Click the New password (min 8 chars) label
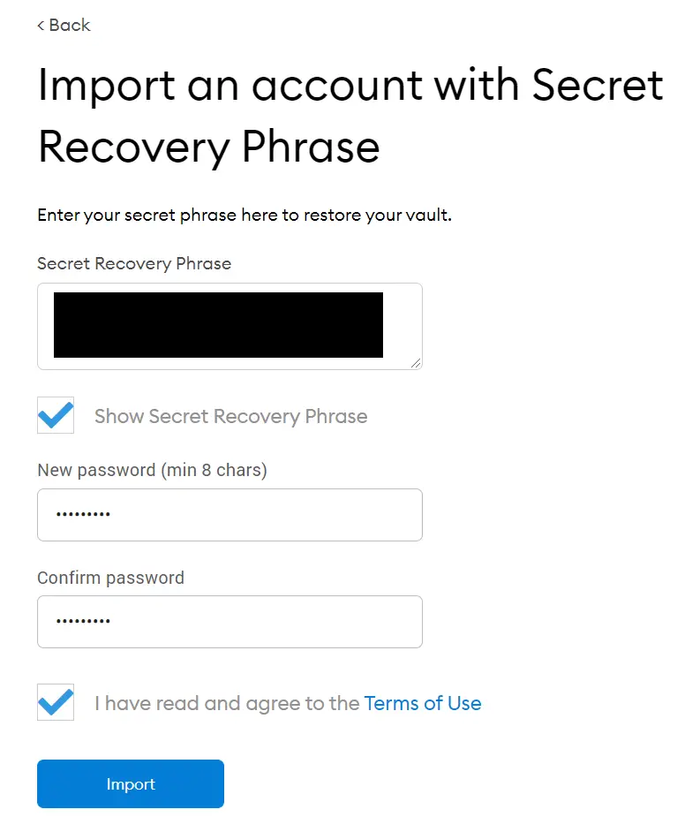The height and width of the screenshot is (817, 677). [x=152, y=470]
